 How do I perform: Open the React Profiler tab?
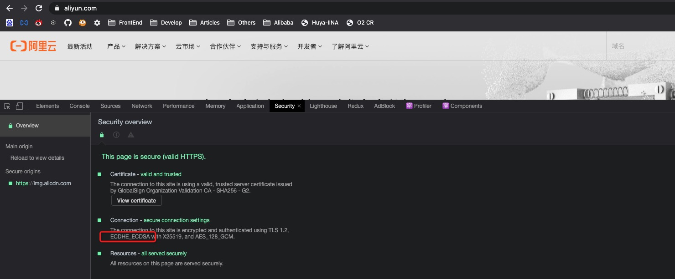[418, 106]
